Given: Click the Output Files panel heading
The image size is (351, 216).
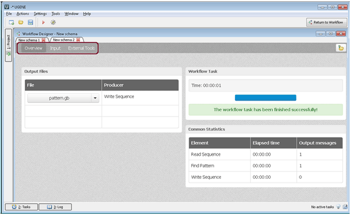Looking at the screenshot, I should tap(36, 71).
